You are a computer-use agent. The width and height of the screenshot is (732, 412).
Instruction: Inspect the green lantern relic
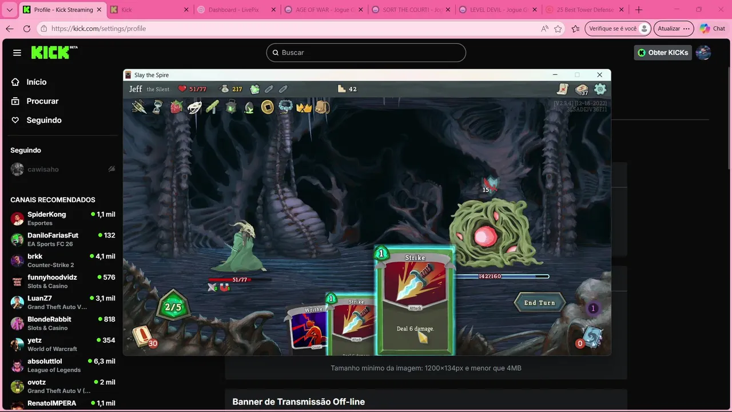pos(231,107)
